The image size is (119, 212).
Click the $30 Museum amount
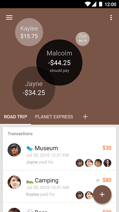tap(107, 148)
